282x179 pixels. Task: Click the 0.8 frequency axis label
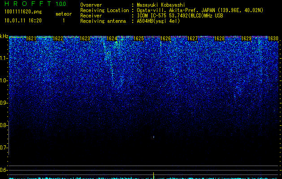[x=4, y=125]
